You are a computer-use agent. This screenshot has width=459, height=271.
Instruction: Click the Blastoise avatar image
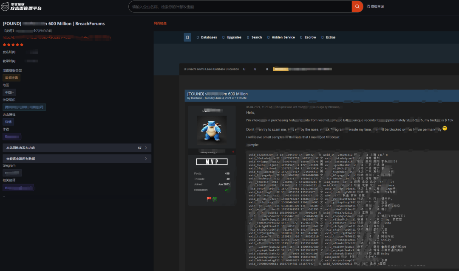point(212,130)
